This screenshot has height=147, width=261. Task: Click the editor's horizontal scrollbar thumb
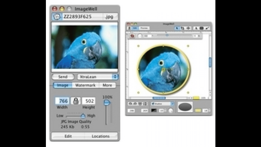(159, 98)
